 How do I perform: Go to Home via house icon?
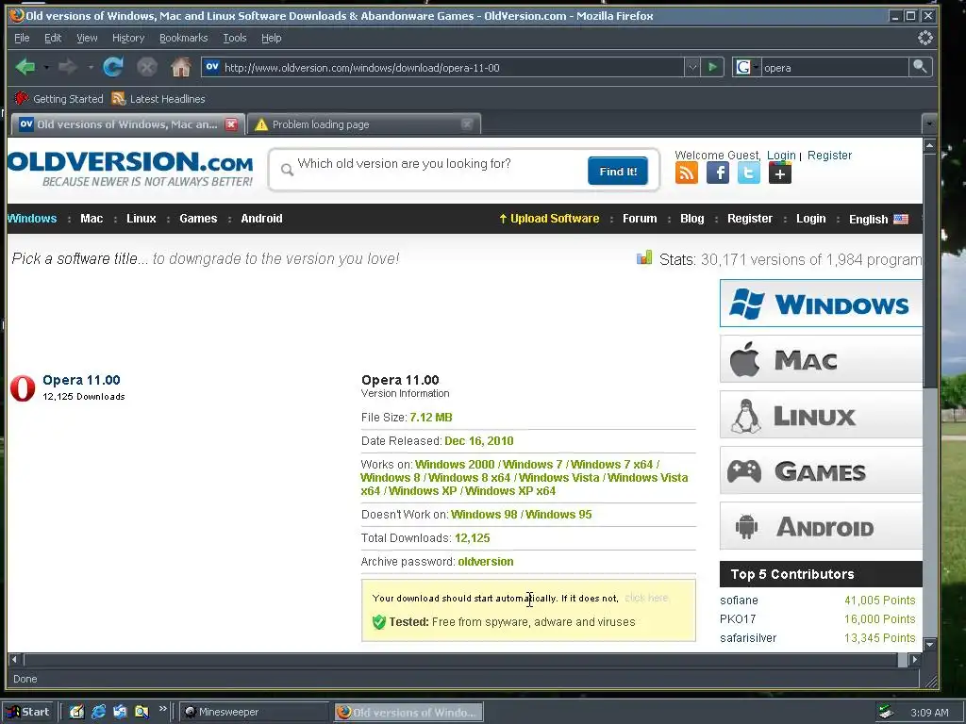pos(180,67)
